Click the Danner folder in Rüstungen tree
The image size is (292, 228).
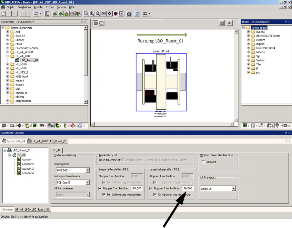[20, 40]
